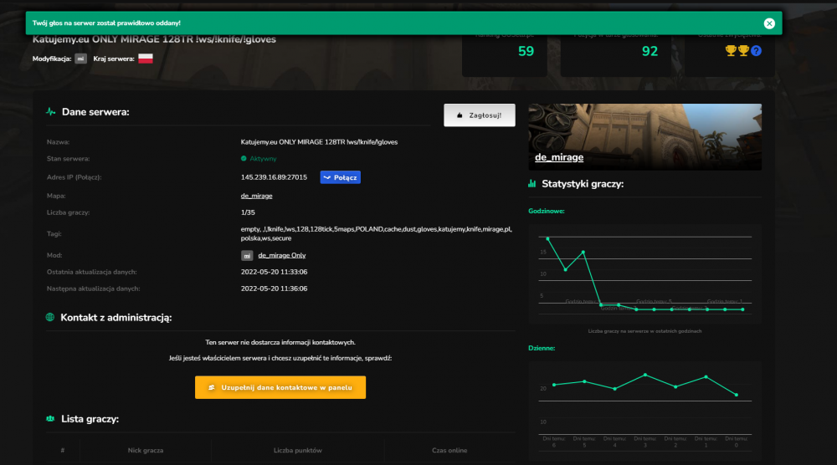
Task: Click the players icon beside Lista graczy
Action: (x=50, y=419)
